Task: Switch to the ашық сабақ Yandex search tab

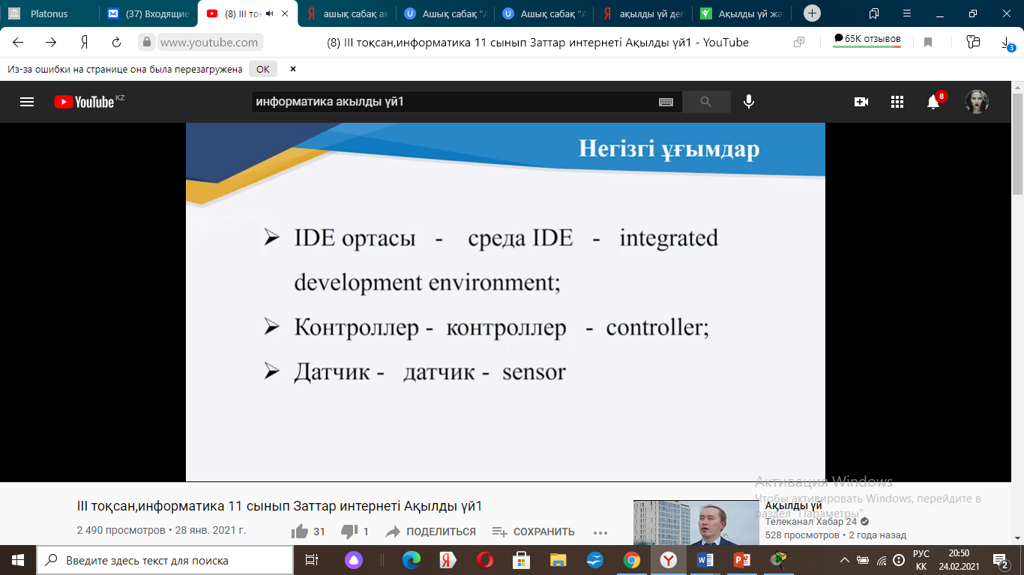Action: (349, 13)
